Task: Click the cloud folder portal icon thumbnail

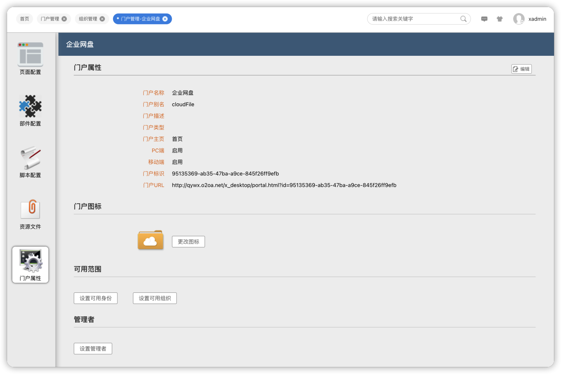Action: tap(150, 240)
